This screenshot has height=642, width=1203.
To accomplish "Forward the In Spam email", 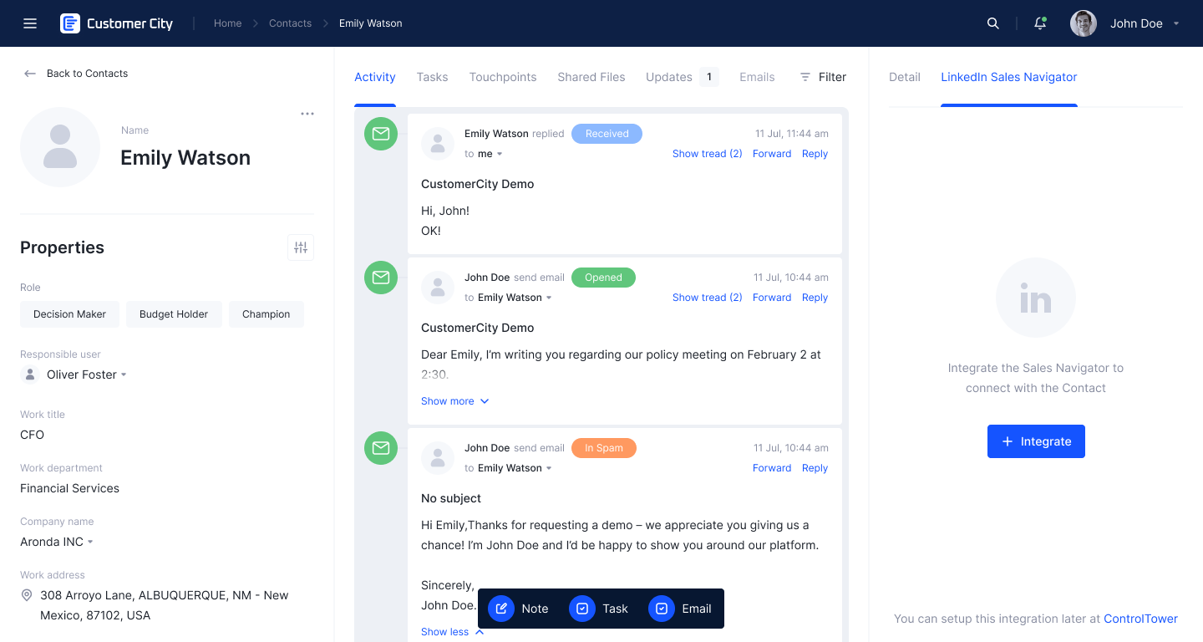I will tap(772, 468).
